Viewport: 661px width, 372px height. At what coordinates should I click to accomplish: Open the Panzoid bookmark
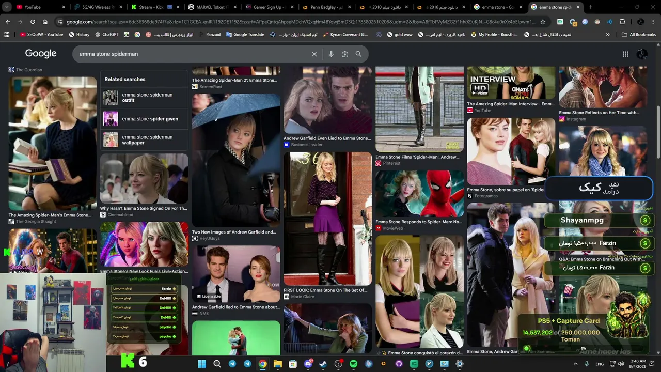209,35
